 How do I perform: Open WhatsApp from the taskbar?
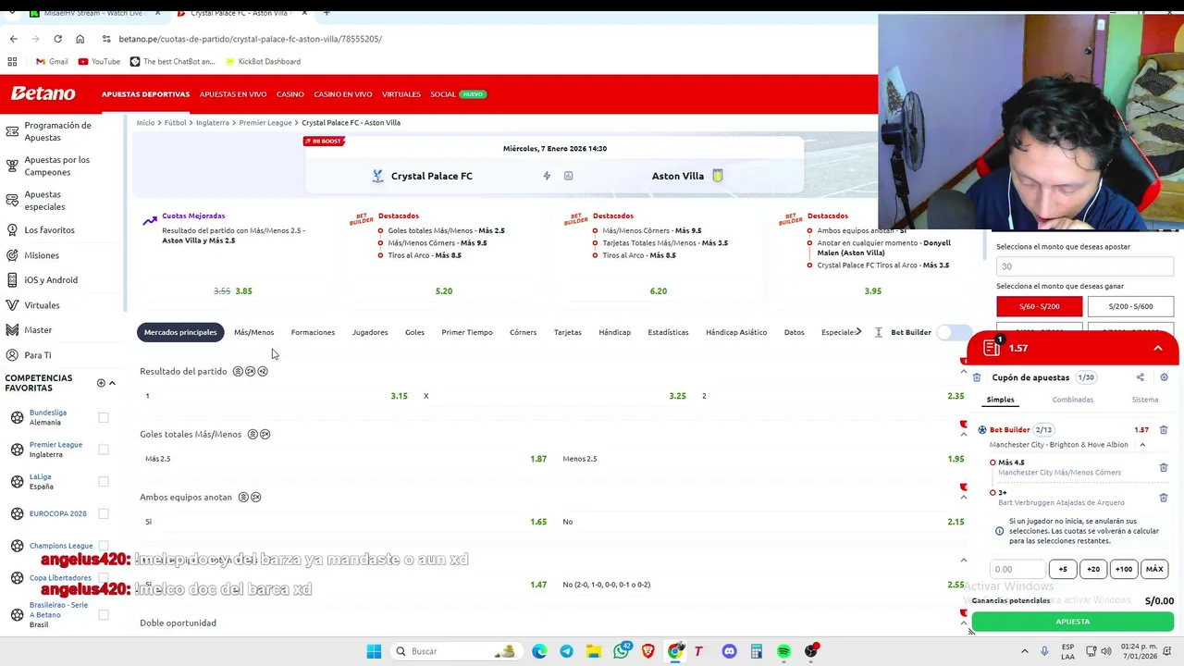[621, 651]
